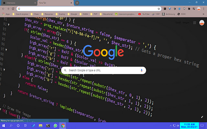This screenshot has width=207, height=129.
Task: Open File Explorer from the taskbar
Action: tap(40, 125)
